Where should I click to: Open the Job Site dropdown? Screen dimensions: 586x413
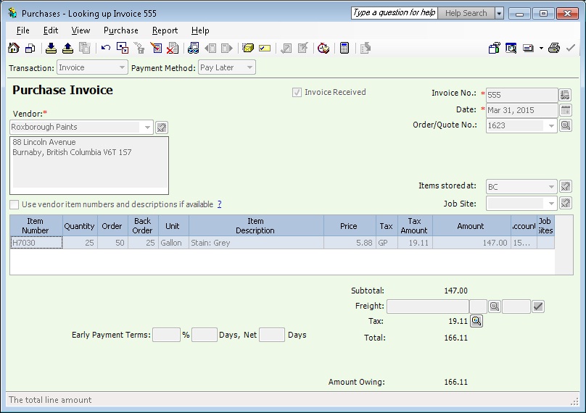coord(551,204)
